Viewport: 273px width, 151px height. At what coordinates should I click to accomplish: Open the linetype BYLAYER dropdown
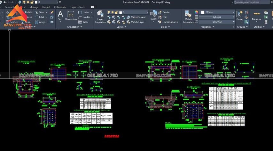(233, 22)
